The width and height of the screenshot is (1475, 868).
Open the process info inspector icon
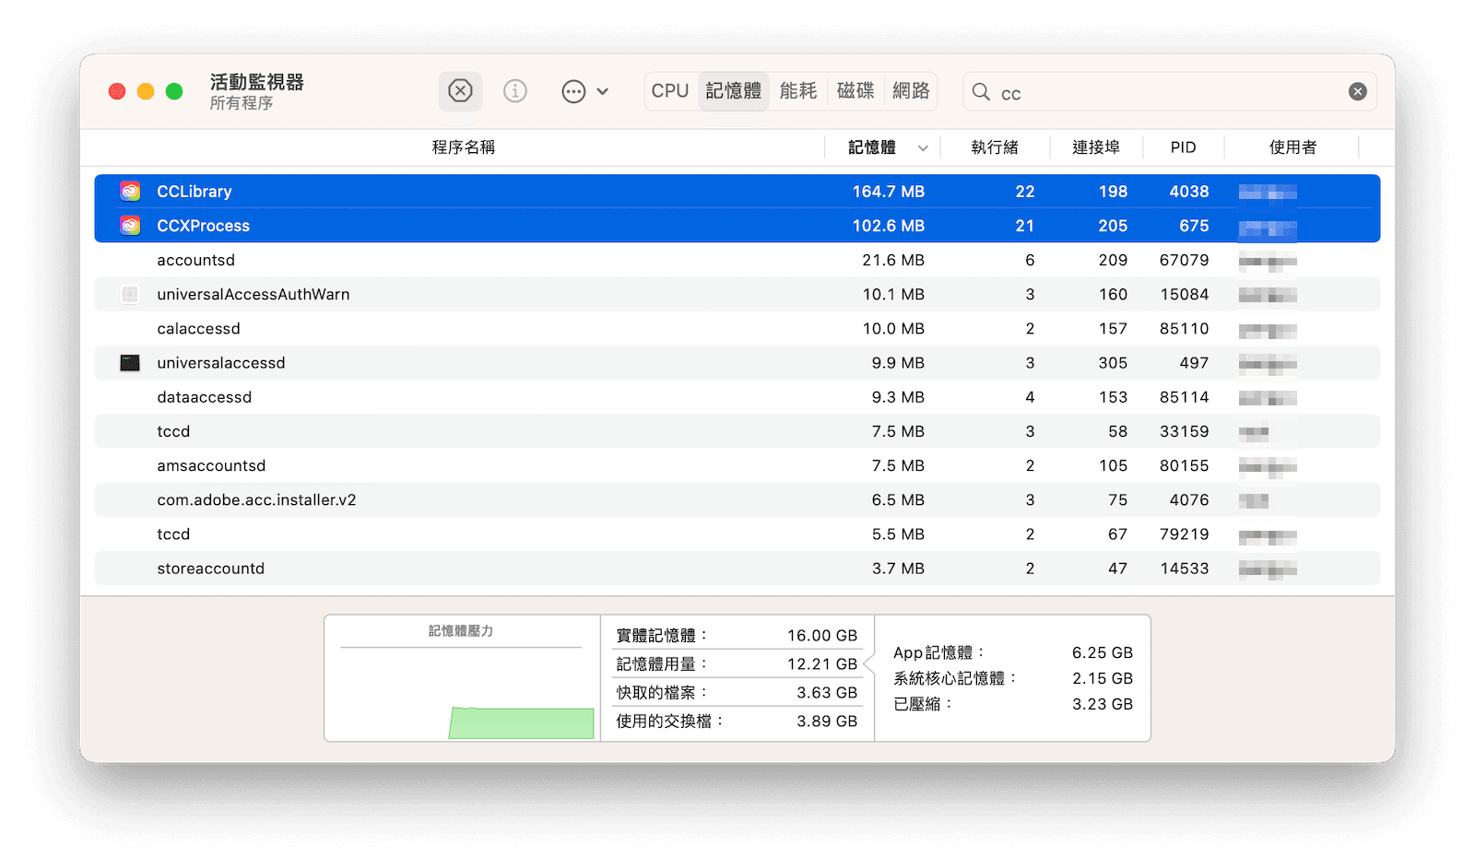coord(515,91)
